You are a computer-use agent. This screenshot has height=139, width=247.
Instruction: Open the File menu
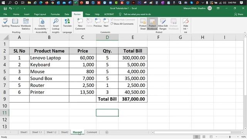click(5, 14)
